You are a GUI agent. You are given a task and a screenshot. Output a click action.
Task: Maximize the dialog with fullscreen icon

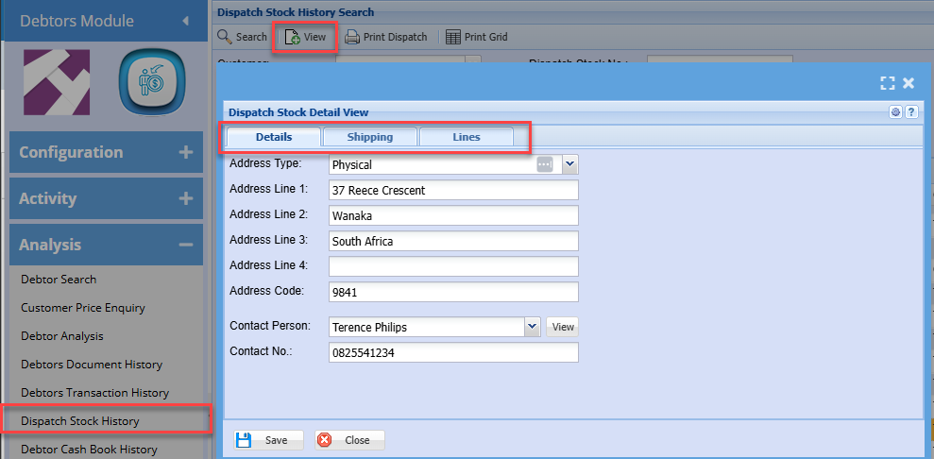coord(887,83)
